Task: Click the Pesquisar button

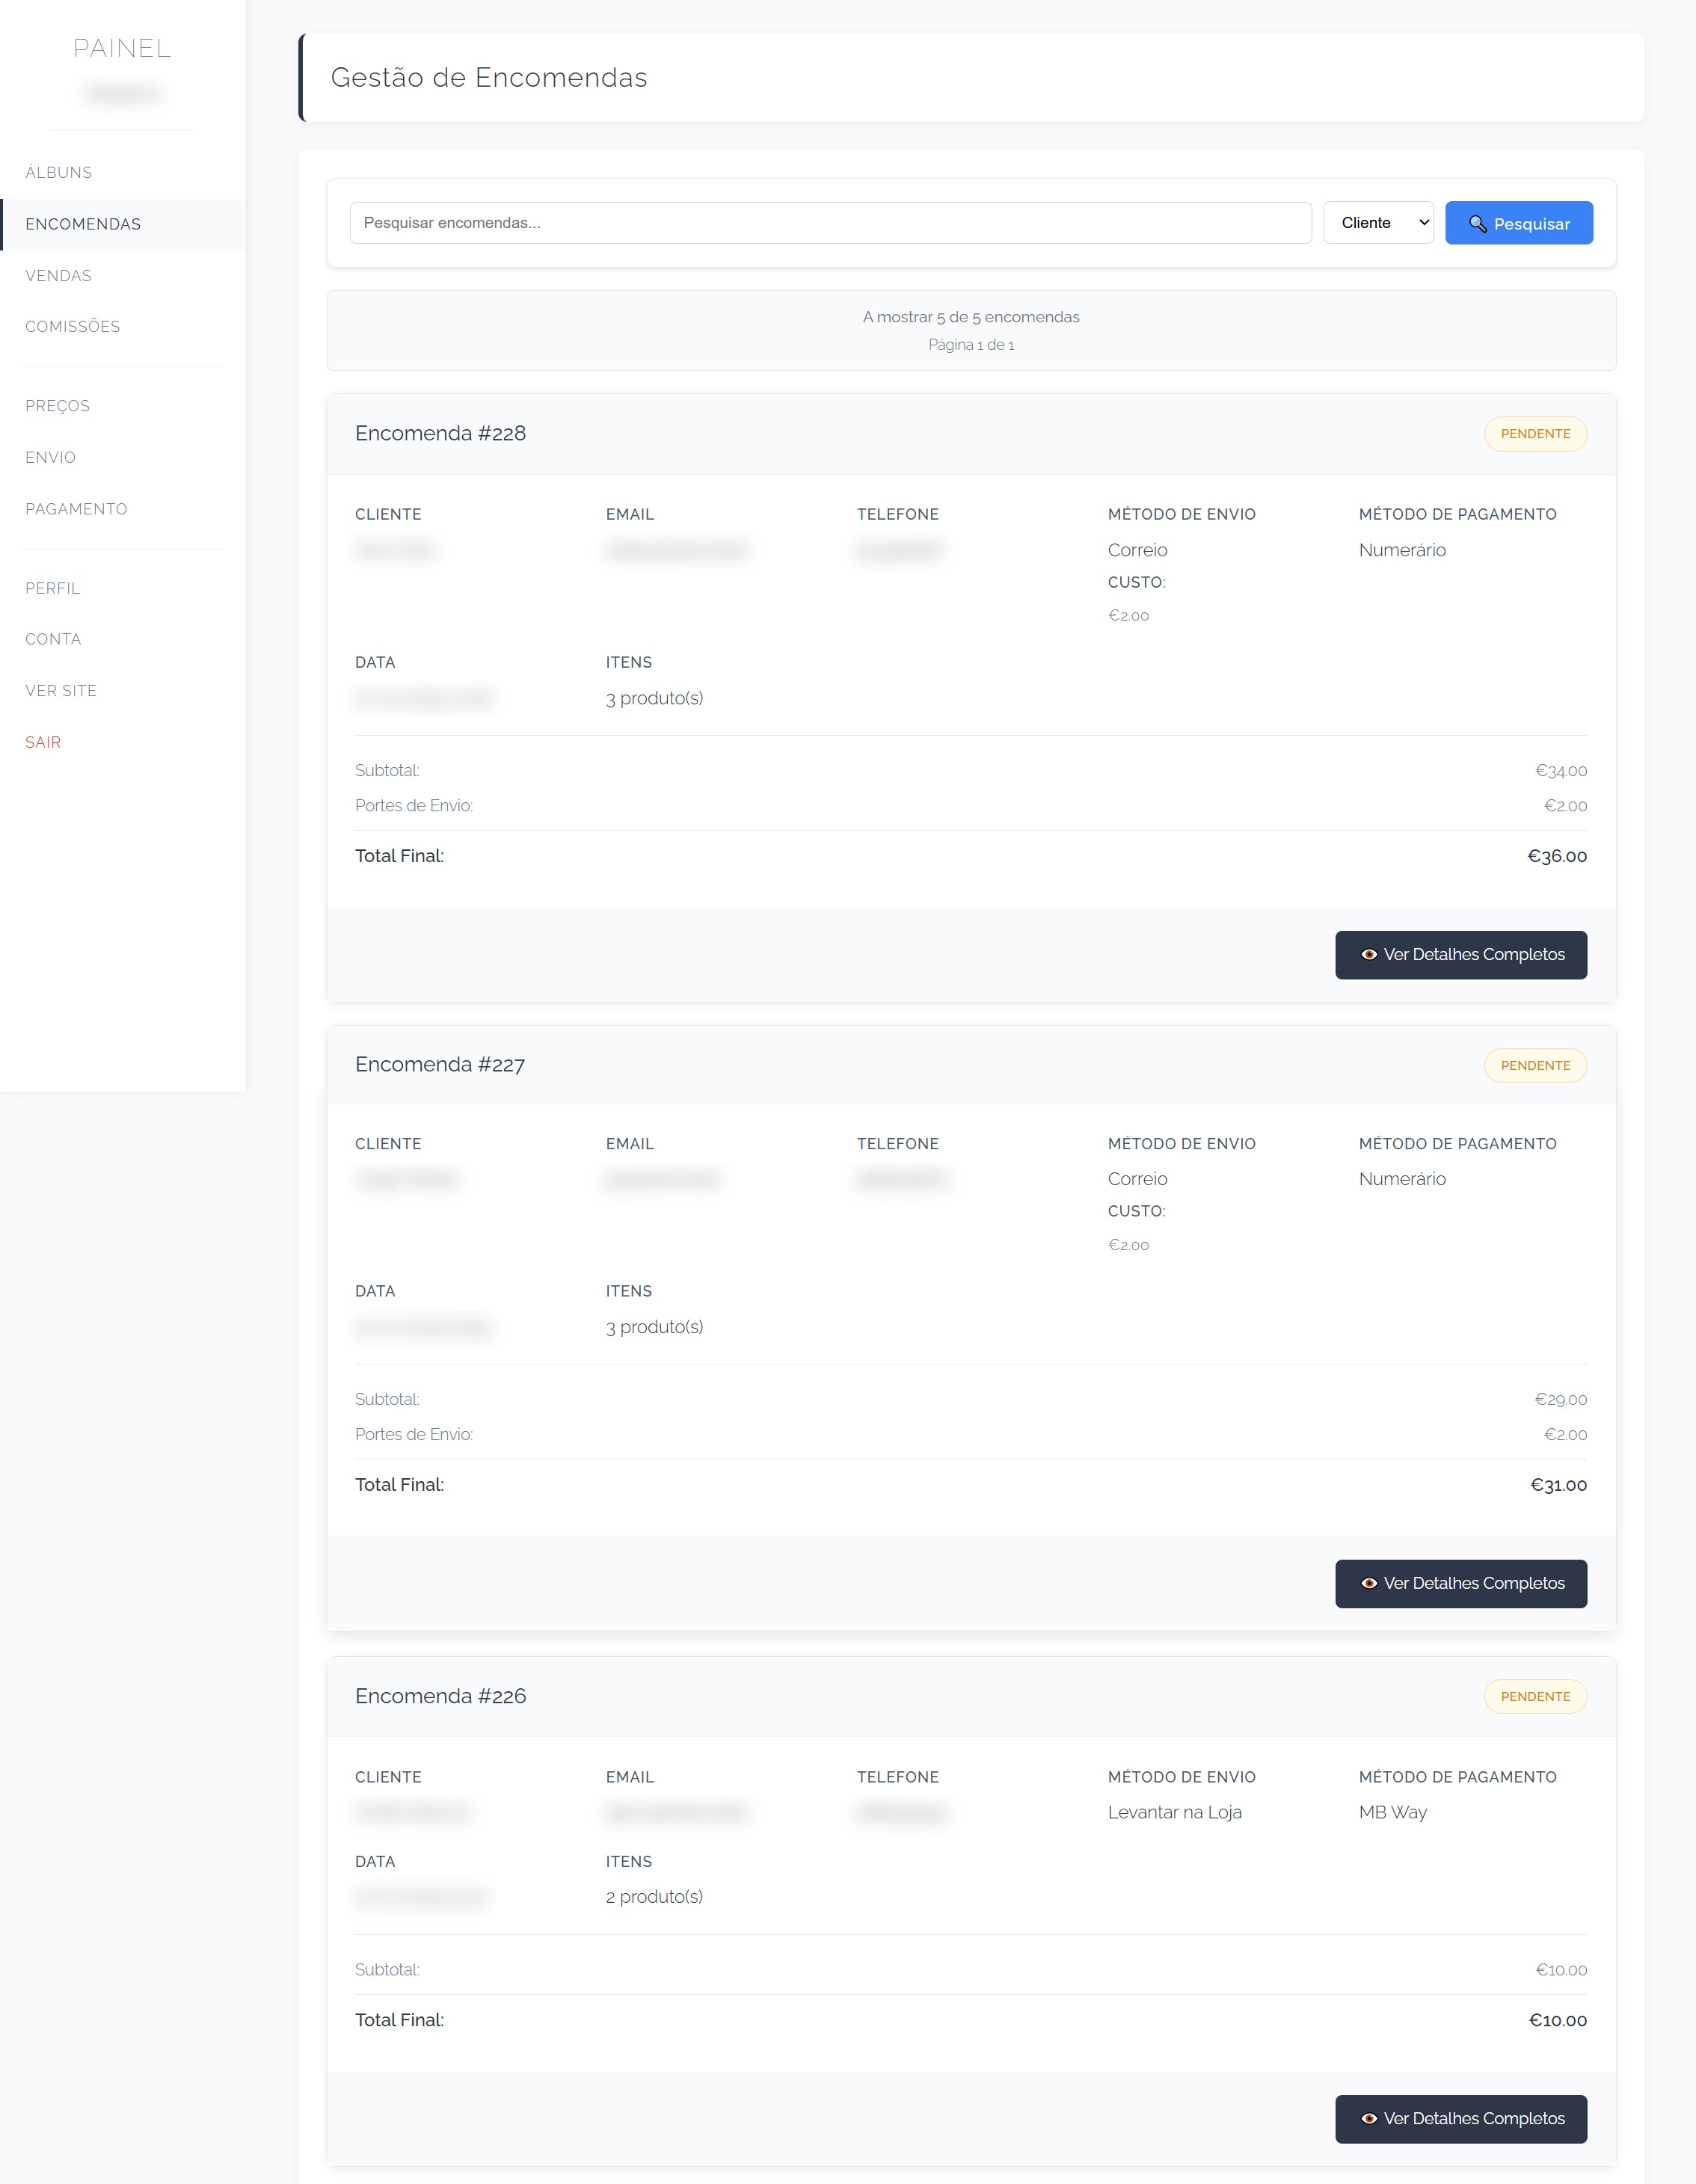Action: [x=1519, y=223]
